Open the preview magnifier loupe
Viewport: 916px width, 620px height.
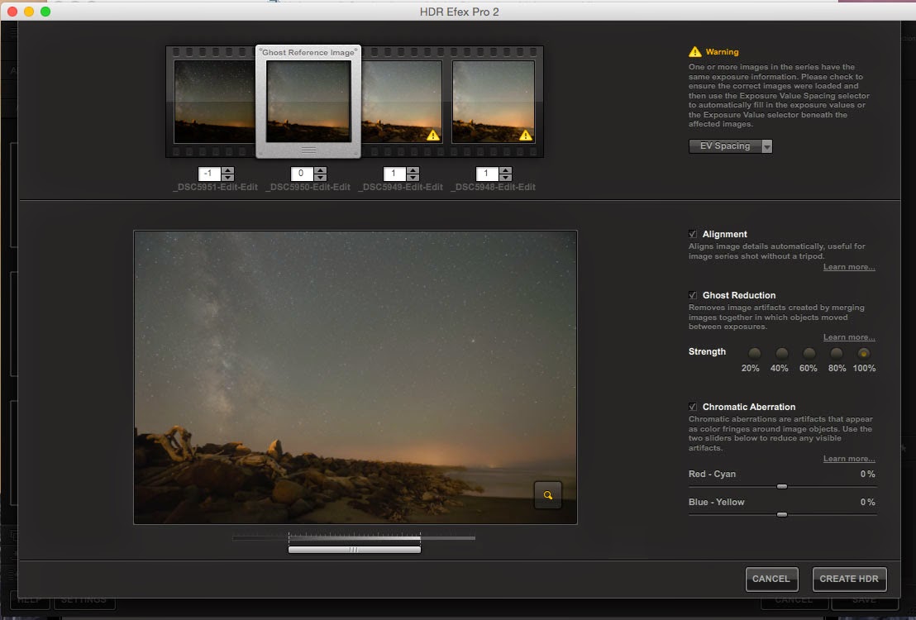click(547, 495)
